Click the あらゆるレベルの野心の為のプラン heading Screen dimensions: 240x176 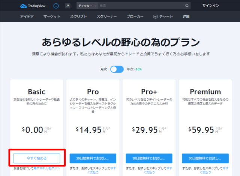[121, 42]
